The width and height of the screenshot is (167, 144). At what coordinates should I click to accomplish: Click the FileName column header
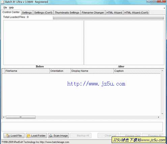[27, 71]
